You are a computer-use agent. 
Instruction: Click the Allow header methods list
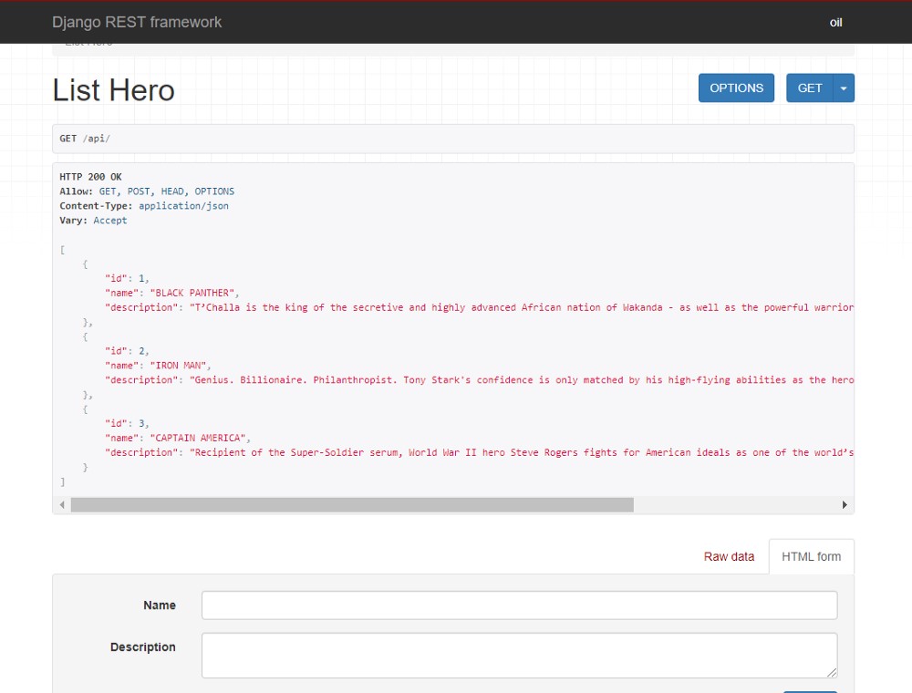click(166, 191)
